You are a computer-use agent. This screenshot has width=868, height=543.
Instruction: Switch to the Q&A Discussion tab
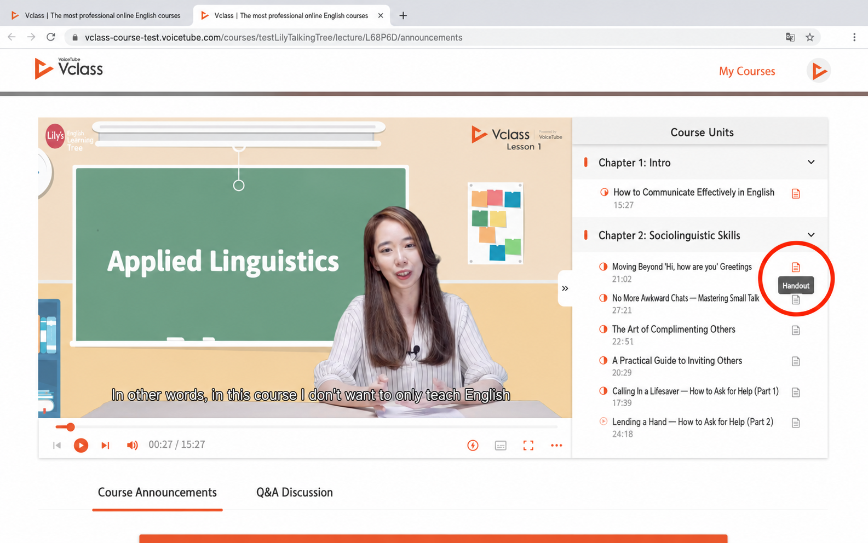[x=295, y=493]
